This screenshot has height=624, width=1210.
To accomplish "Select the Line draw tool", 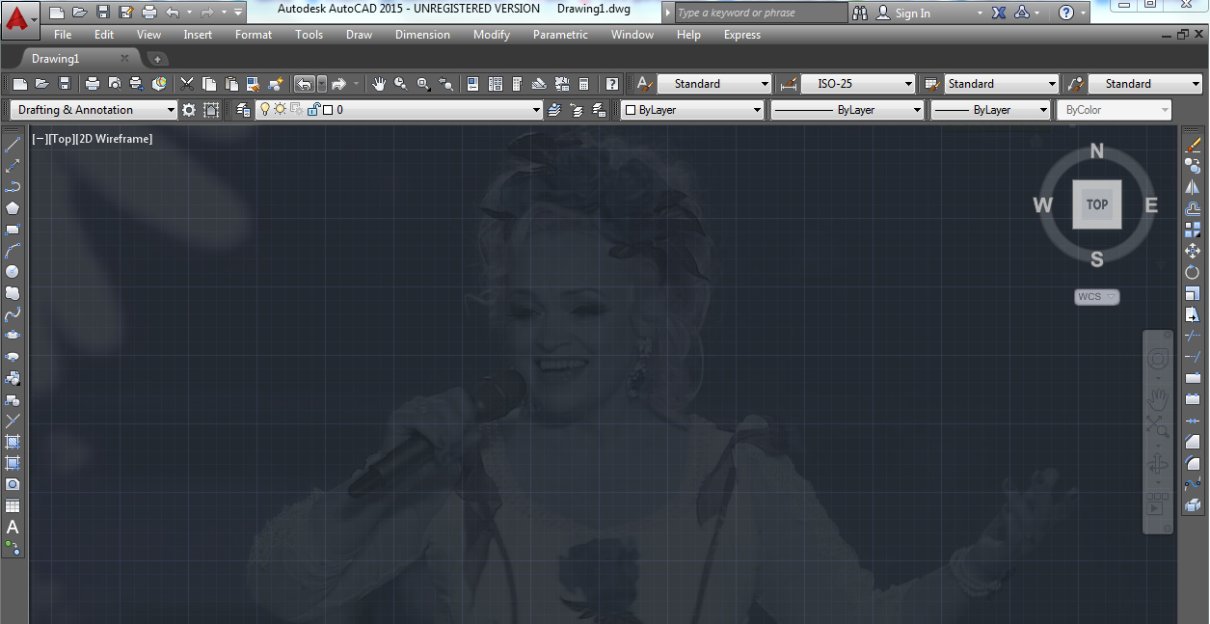I will [x=13, y=145].
